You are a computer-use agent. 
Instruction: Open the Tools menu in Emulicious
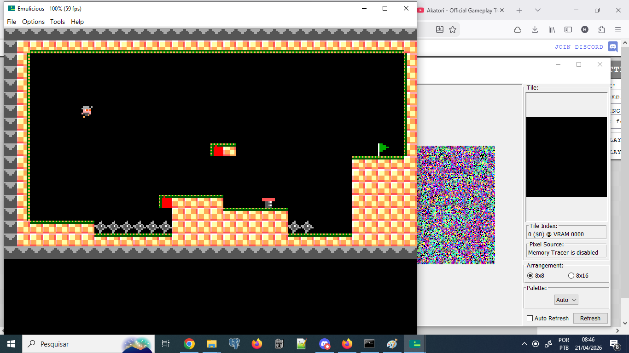[58, 22]
